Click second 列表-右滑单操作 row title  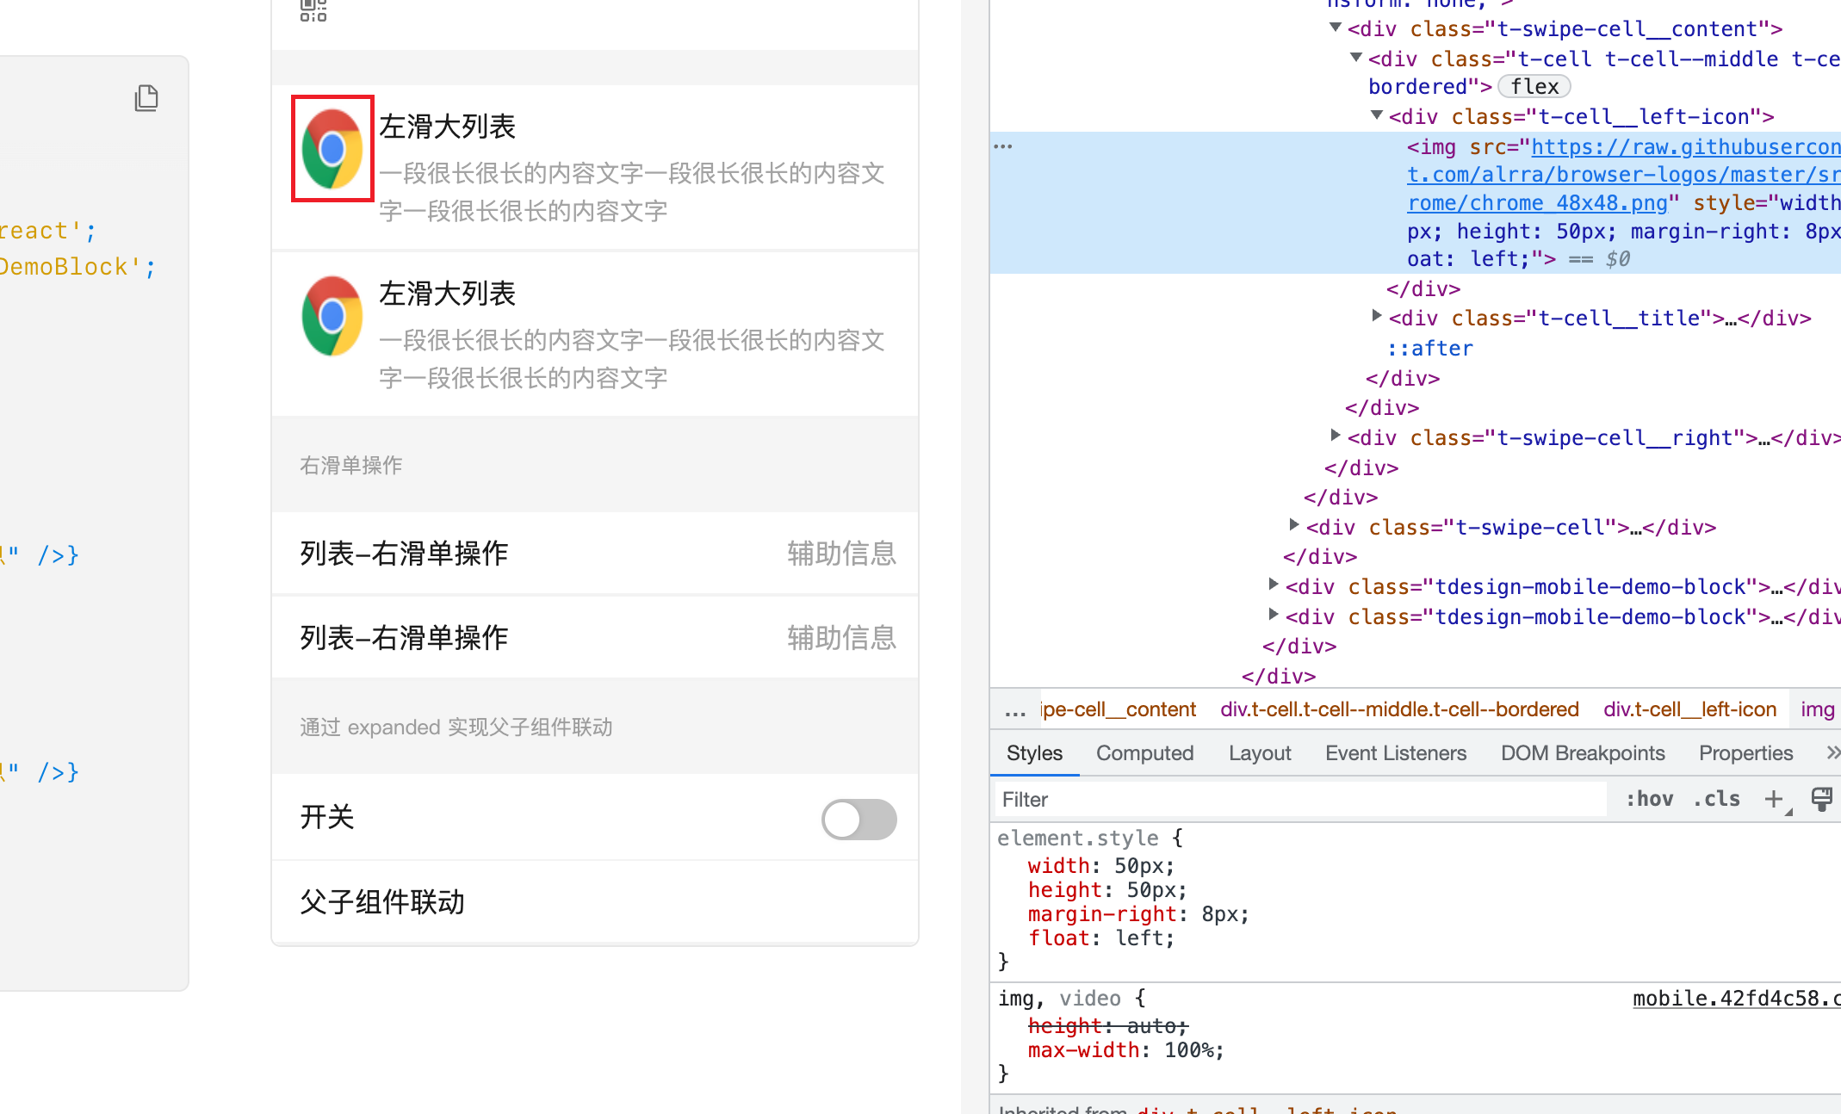(x=404, y=638)
